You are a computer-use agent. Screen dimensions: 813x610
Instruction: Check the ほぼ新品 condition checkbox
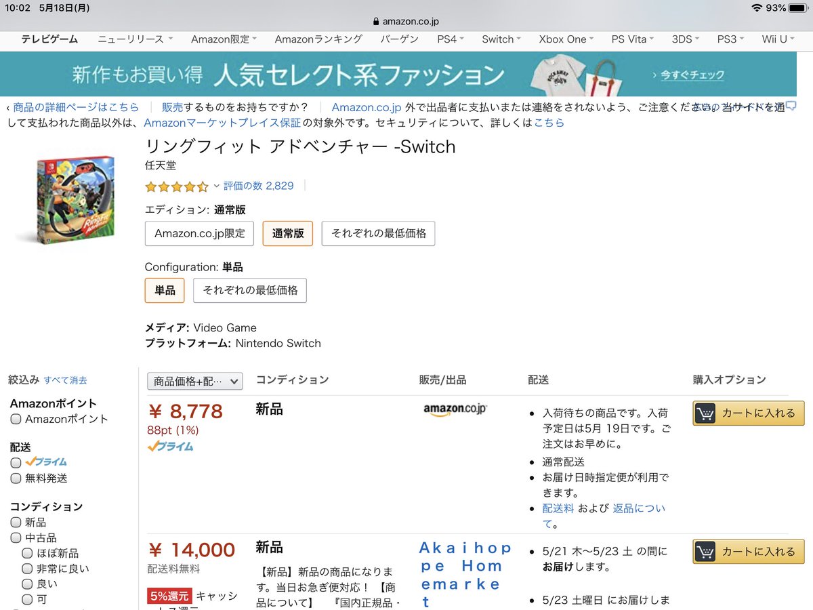[28, 553]
